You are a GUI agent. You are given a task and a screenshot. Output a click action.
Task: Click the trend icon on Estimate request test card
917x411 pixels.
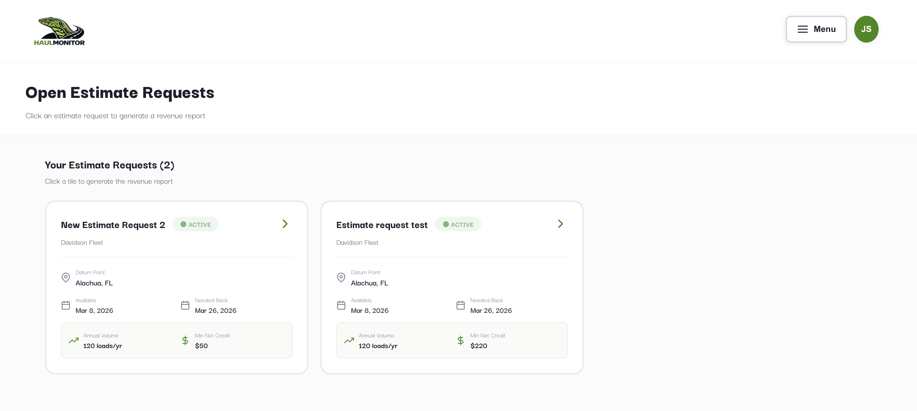point(349,340)
